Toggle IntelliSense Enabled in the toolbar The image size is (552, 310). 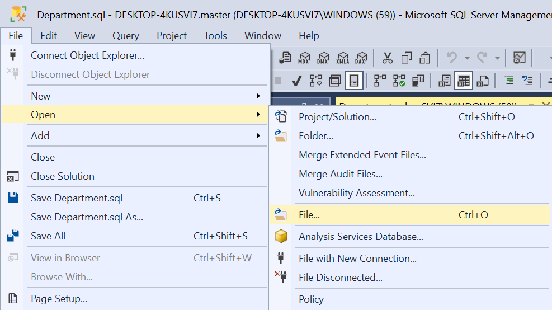coord(353,81)
